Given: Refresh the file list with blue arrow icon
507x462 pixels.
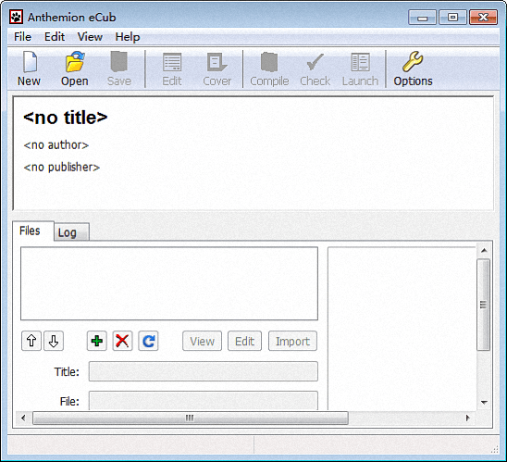Looking at the screenshot, I should pyautogui.click(x=148, y=341).
